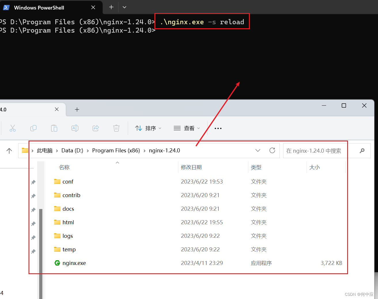Go up one folder level with arrow

[x=9, y=151]
